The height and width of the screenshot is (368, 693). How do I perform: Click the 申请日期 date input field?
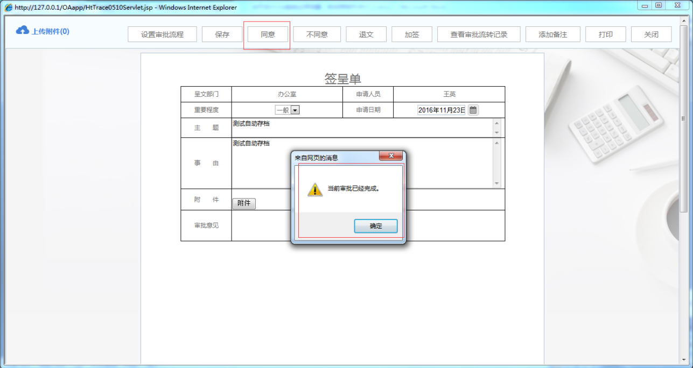tap(440, 109)
